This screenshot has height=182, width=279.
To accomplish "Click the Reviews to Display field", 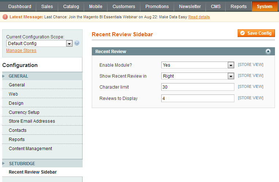I will (x=197, y=99).
